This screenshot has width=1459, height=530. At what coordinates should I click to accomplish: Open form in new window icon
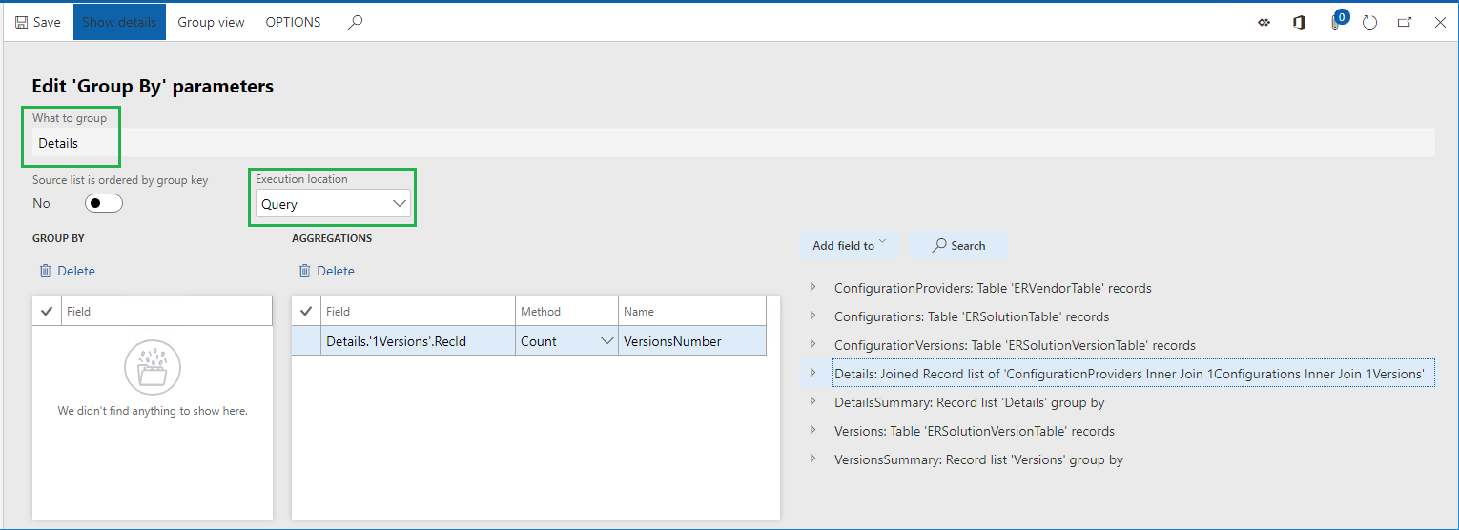[1405, 22]
